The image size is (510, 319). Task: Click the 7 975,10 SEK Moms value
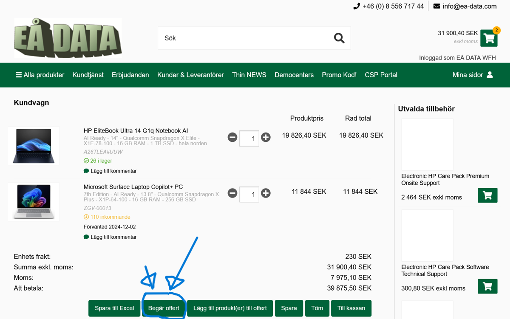tap(351, 278)
